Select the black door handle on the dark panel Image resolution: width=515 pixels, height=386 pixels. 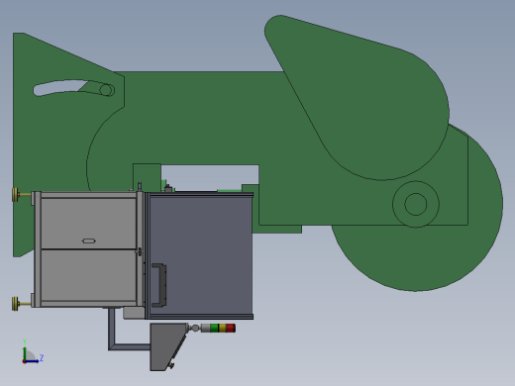(159, 285)
